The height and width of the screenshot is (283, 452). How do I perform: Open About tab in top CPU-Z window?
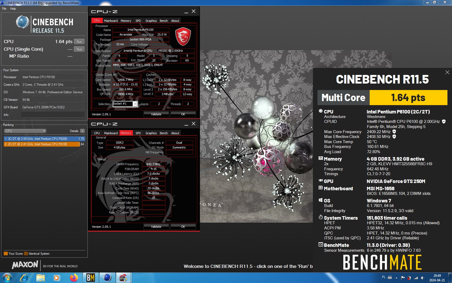tap(175, 21)
